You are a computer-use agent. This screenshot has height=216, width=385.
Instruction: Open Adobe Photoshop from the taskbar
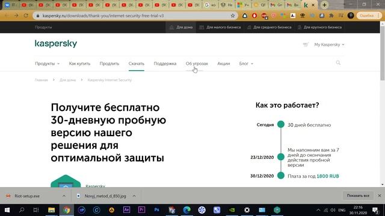tap(156, 210)
